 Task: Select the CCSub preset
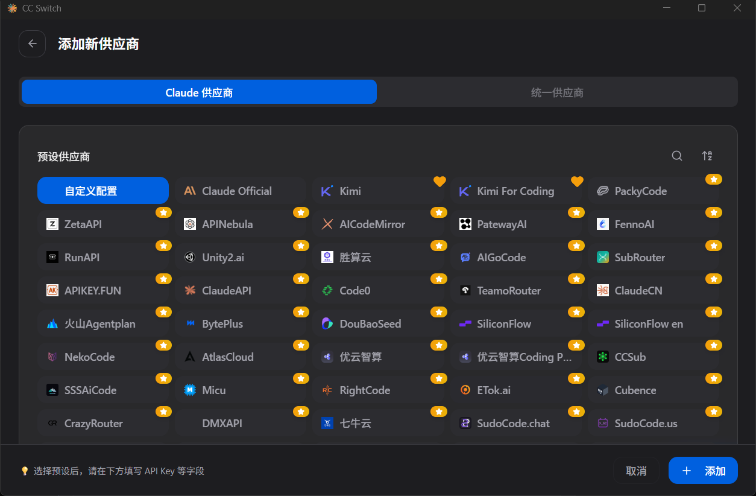(654, 357)
